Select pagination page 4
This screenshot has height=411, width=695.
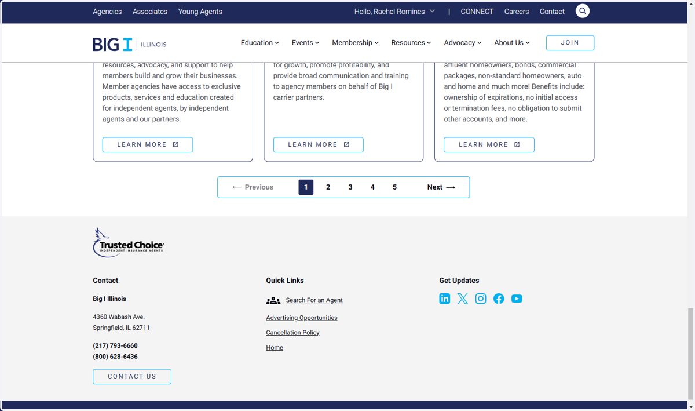tap(372, 187)
